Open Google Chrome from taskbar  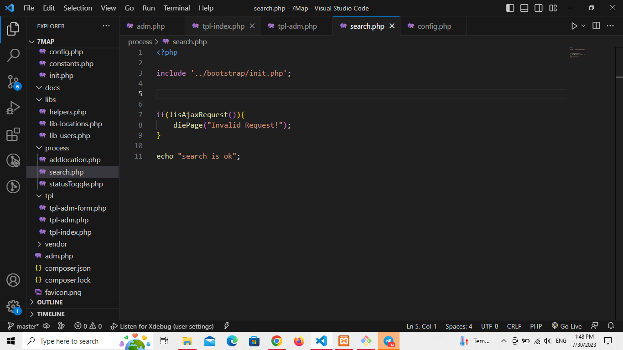pos(276,341)
